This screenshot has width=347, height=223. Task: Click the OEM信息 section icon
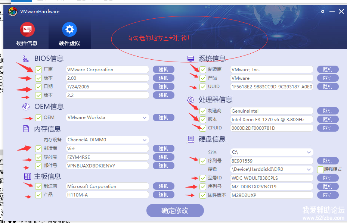click(x=26, y=107)
